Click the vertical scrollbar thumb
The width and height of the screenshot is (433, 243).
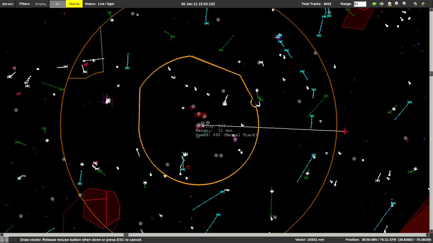[x=431, y=74]
